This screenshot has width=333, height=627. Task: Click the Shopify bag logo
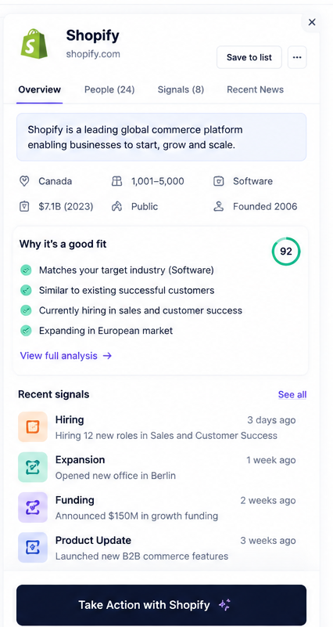34,44
